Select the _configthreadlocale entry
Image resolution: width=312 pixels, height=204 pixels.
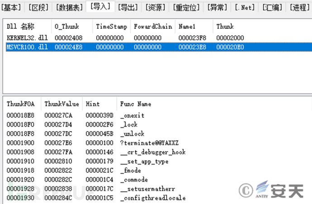point(153,198)
